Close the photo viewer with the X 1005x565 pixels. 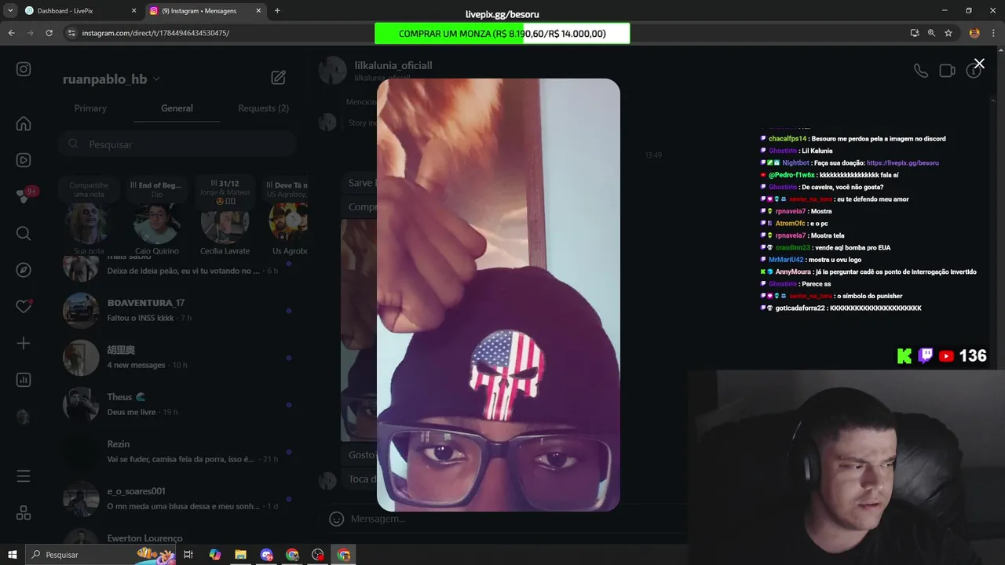coord(978,64)
